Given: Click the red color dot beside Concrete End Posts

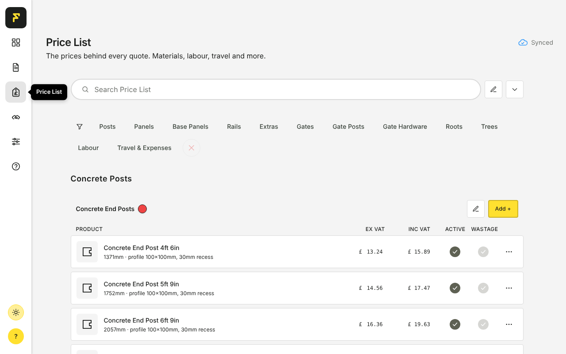Looking at the screenshot, I should [x=142, y=209].
